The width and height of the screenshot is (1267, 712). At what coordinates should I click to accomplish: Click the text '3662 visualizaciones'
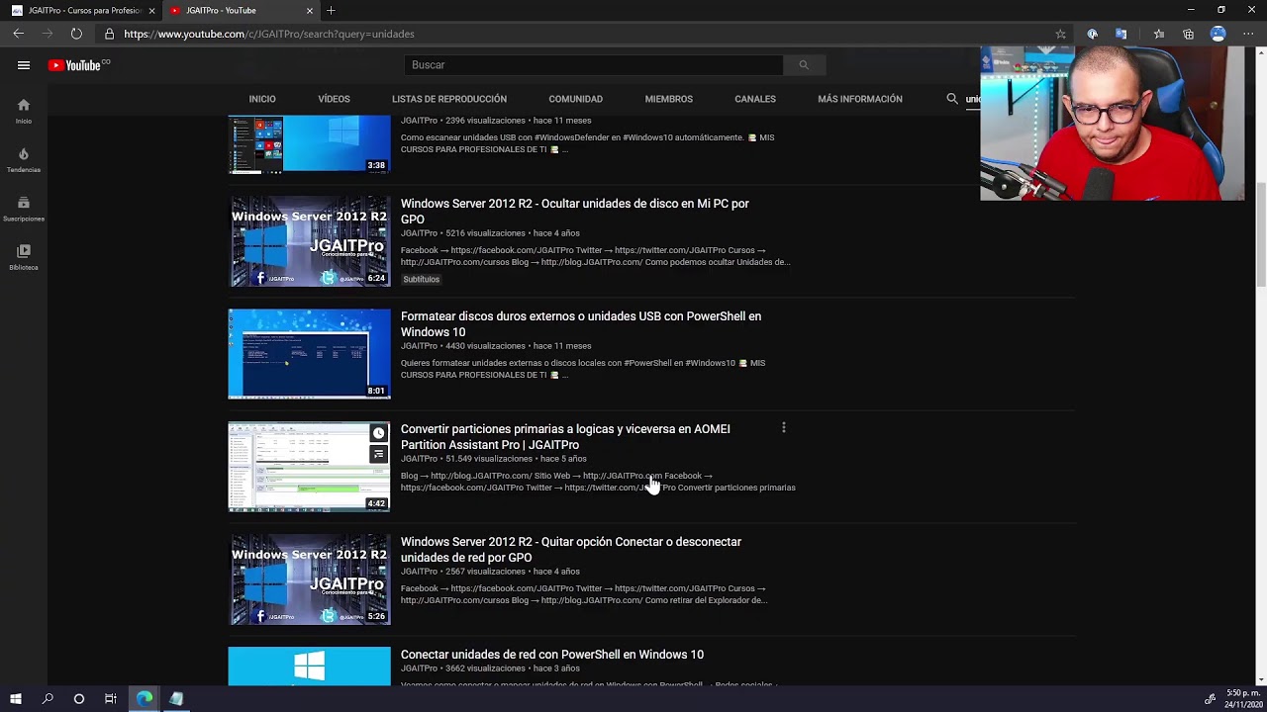tap(486, 668)
